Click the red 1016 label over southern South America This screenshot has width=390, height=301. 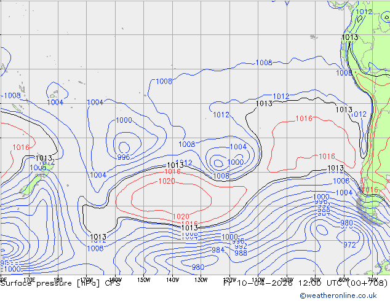coord(370,190)
